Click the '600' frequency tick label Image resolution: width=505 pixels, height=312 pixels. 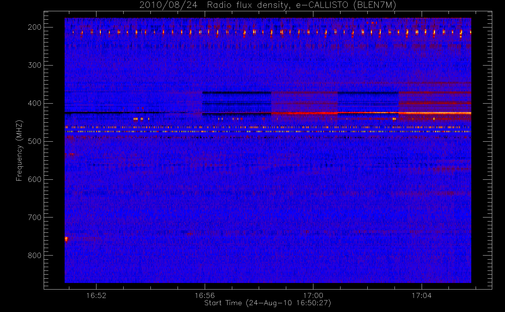(34, 179)
